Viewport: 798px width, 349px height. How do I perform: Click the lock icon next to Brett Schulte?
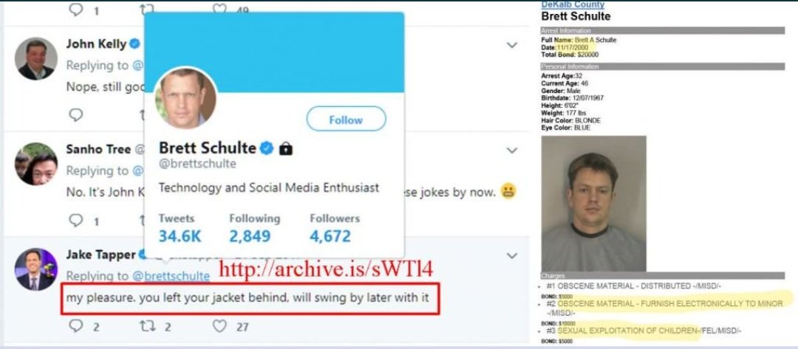(x=286, y=148)
